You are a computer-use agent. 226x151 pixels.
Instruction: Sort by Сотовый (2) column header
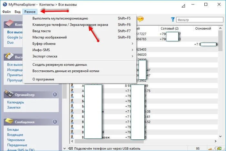[x=169, y=28]
